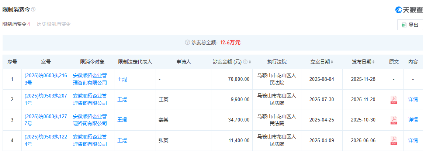Screen dimensions: 426x168
Task: Click the 70,000.00 amount cell
Action: pyautogui.click(x=237, y=79)
